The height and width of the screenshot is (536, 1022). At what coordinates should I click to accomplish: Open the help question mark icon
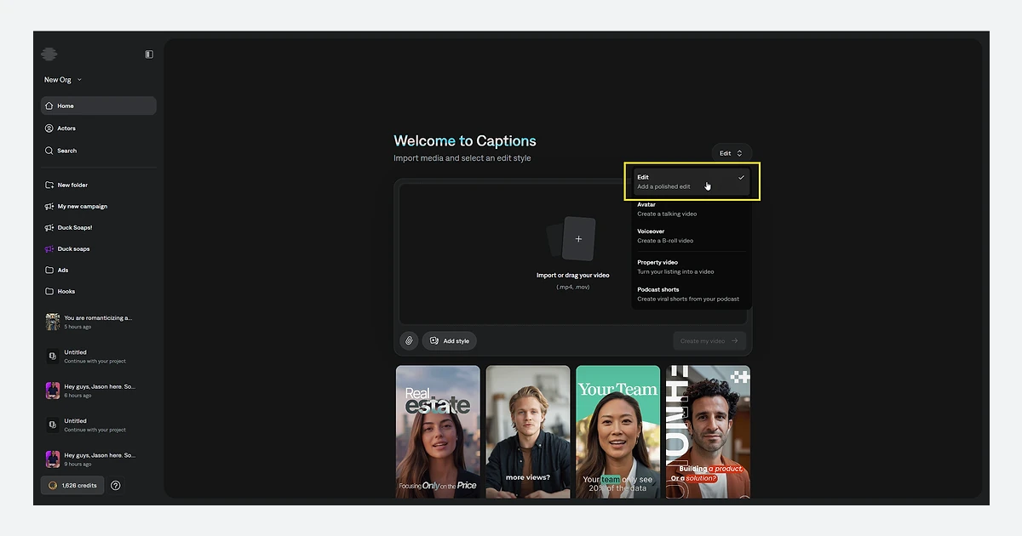[x=116, y=486]
